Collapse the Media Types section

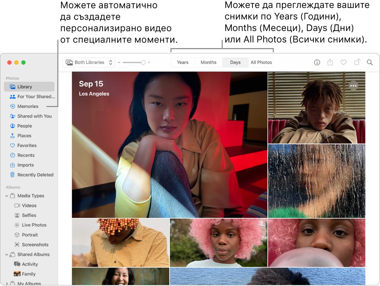click(x=6, y=196)
